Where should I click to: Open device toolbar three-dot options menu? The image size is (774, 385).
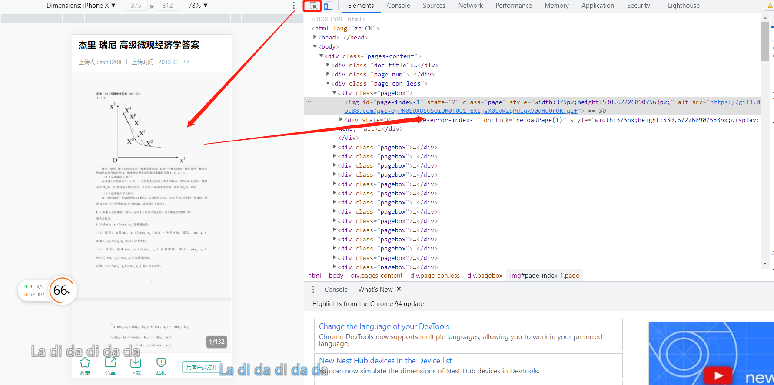tap(294, 6)
